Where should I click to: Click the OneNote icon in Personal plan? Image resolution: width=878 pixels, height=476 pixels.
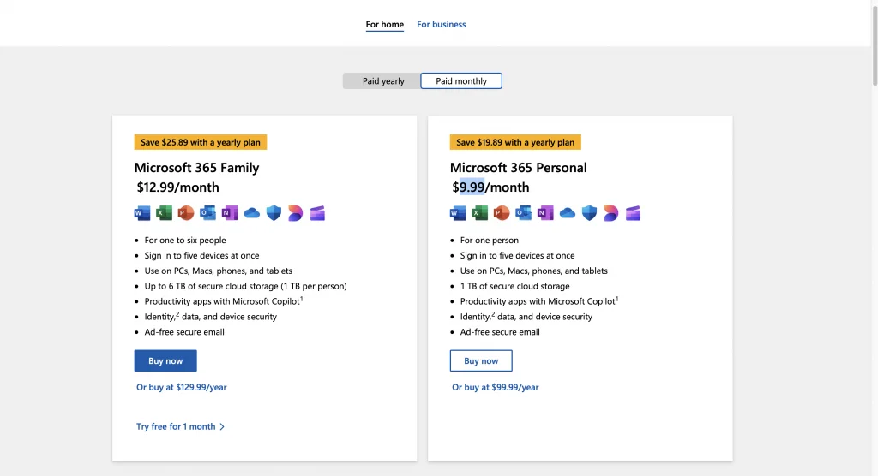[545, 213]
